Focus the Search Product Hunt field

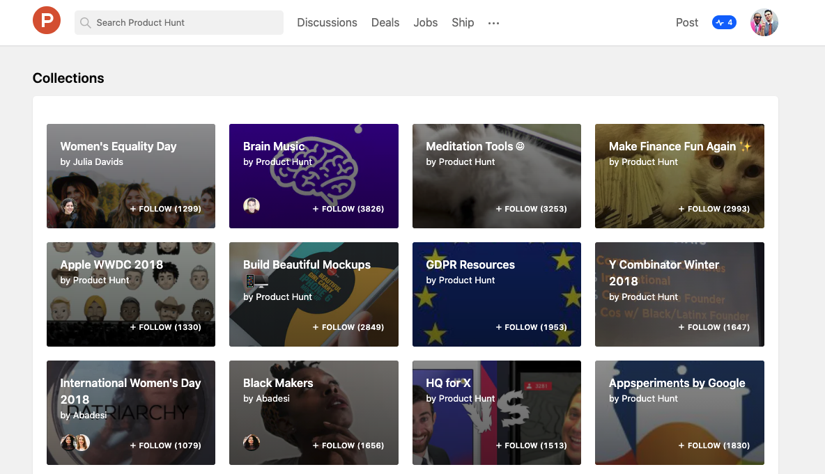tap(179, 22)
